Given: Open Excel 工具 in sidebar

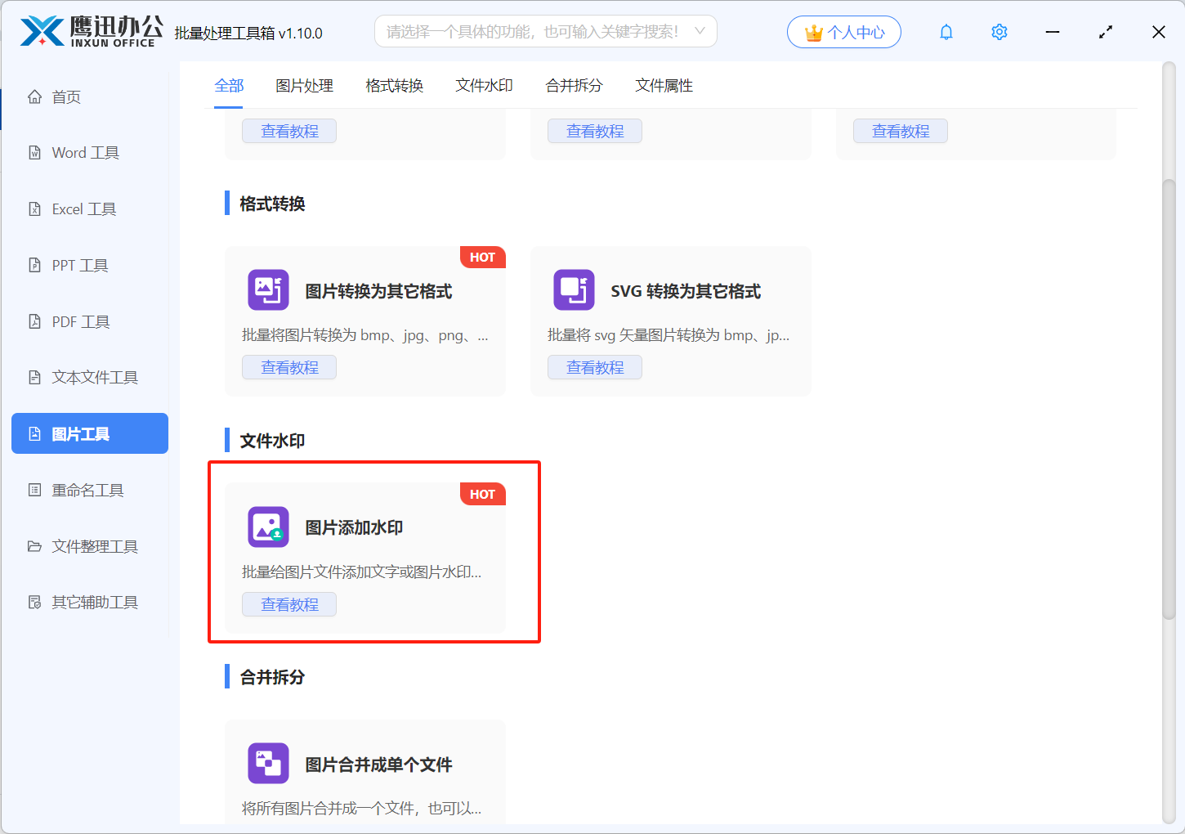Looking at the screenshot, I should pyautogui.click(x=90, y=209).
